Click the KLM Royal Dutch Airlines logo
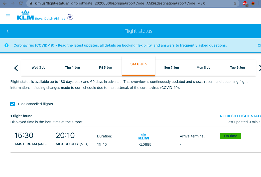Image resolution: width=261 pixels, height=177 pixels. 41,15
